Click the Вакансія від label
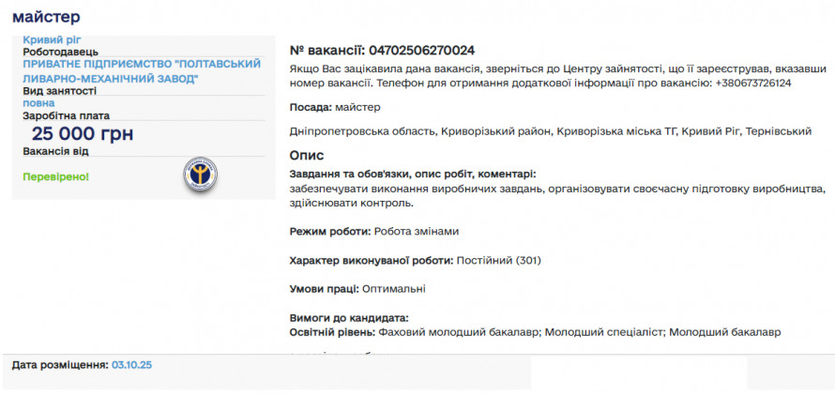 pos(56,151)
